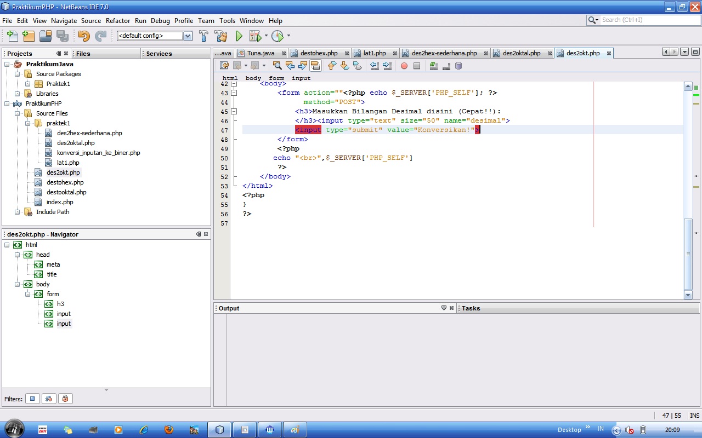702x438 pixels.
Task: Click the Uncomment editor toolbar icon
Action: 446,66
